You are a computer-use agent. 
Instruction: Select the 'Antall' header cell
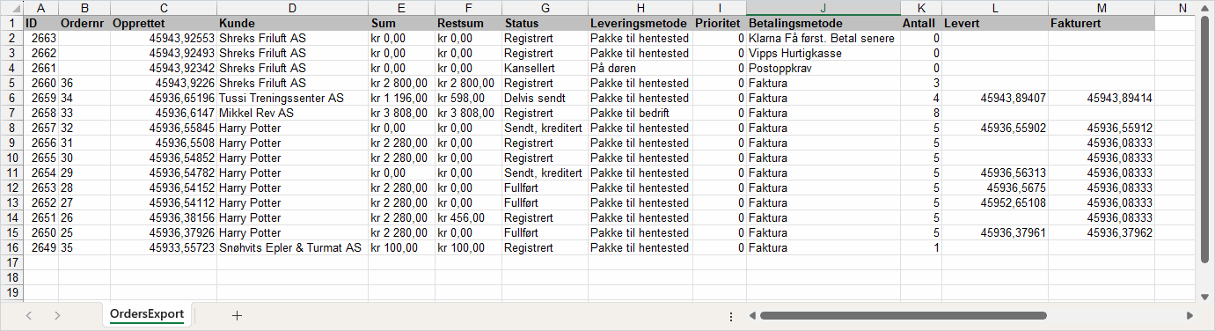[921, 23]
